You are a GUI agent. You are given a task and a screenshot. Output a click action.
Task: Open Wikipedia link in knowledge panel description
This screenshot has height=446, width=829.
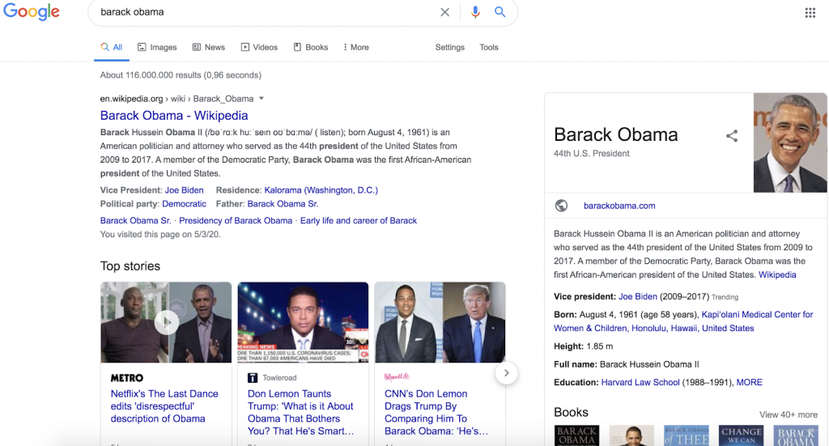777,274
